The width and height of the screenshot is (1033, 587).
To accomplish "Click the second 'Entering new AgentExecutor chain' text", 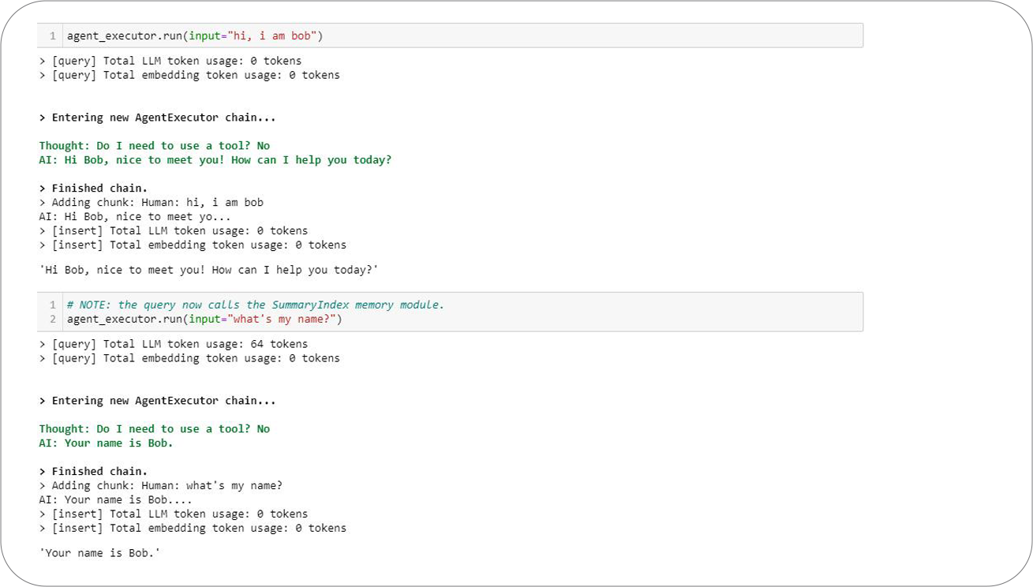I will click(158, 401).
